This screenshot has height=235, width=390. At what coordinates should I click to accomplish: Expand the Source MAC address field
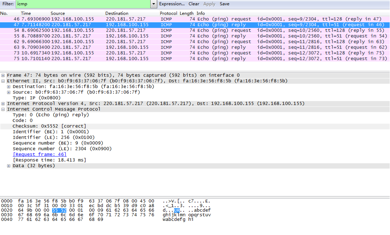9,92
